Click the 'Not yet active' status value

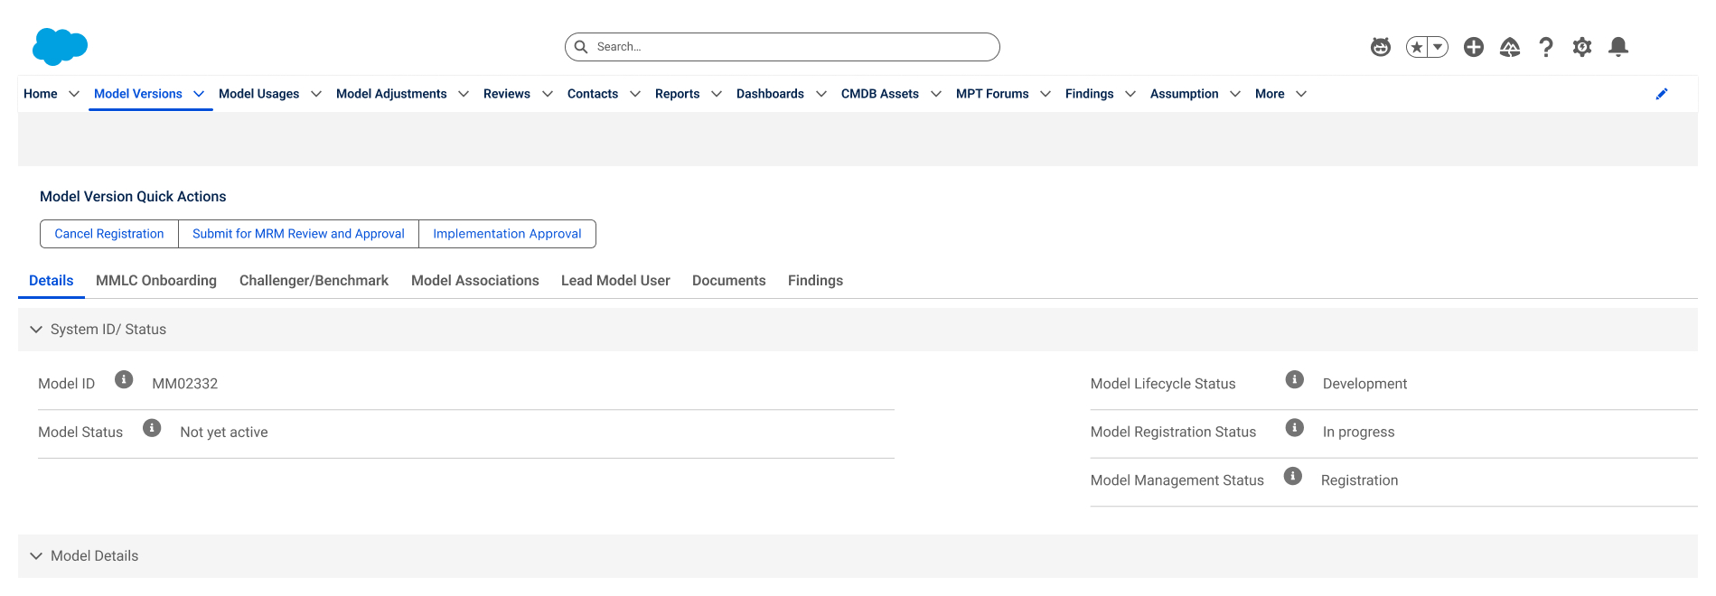(224, 433)
